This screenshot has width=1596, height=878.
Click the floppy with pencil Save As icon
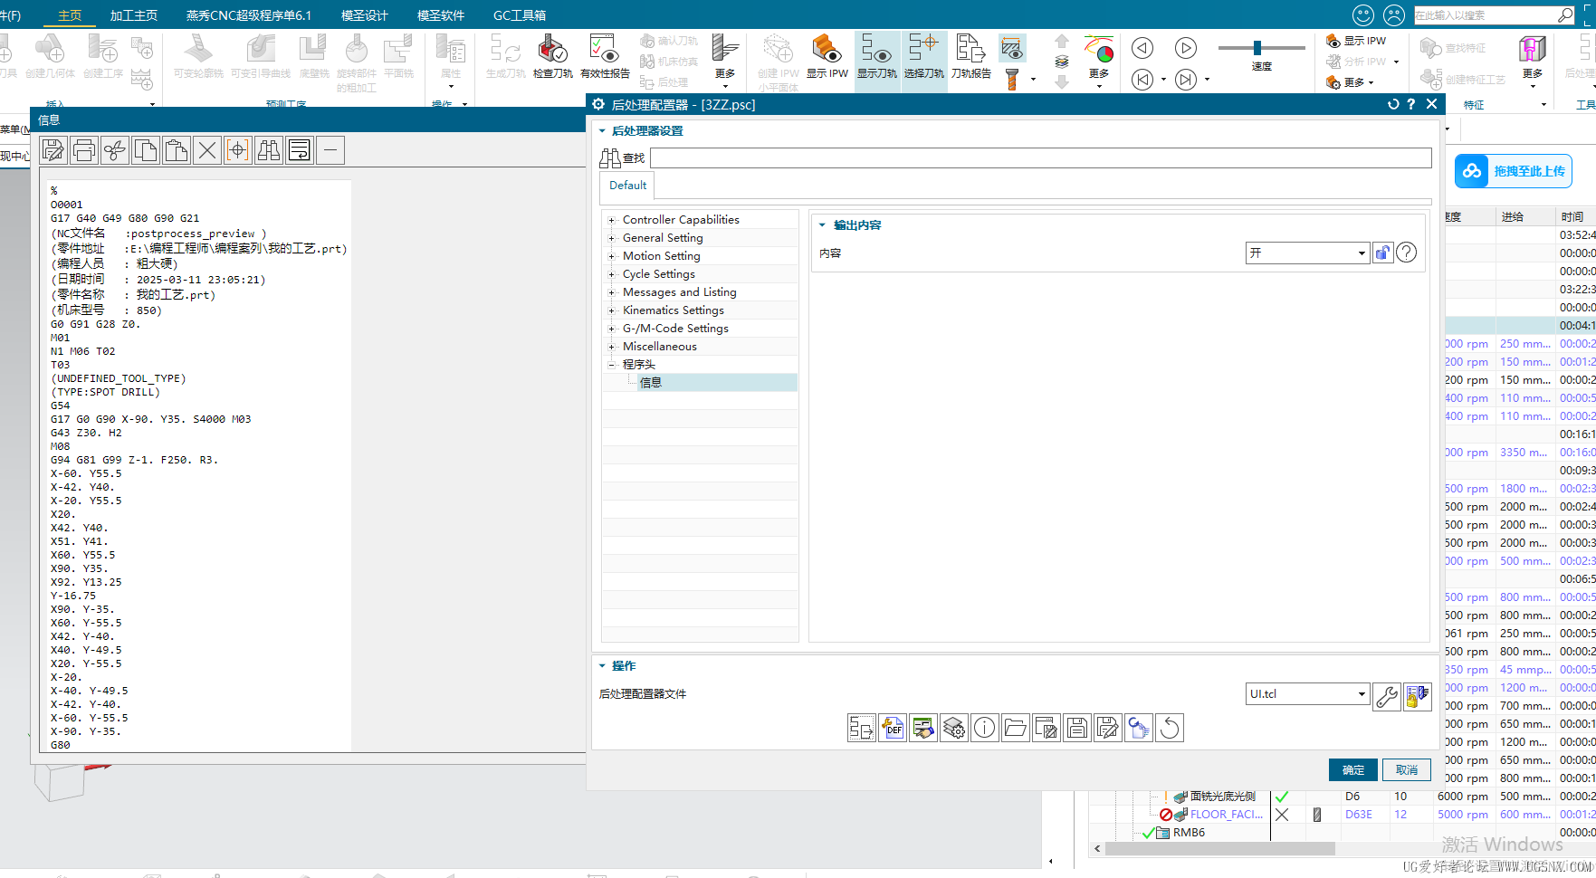pyautogui.click(x=1108, y=728)
